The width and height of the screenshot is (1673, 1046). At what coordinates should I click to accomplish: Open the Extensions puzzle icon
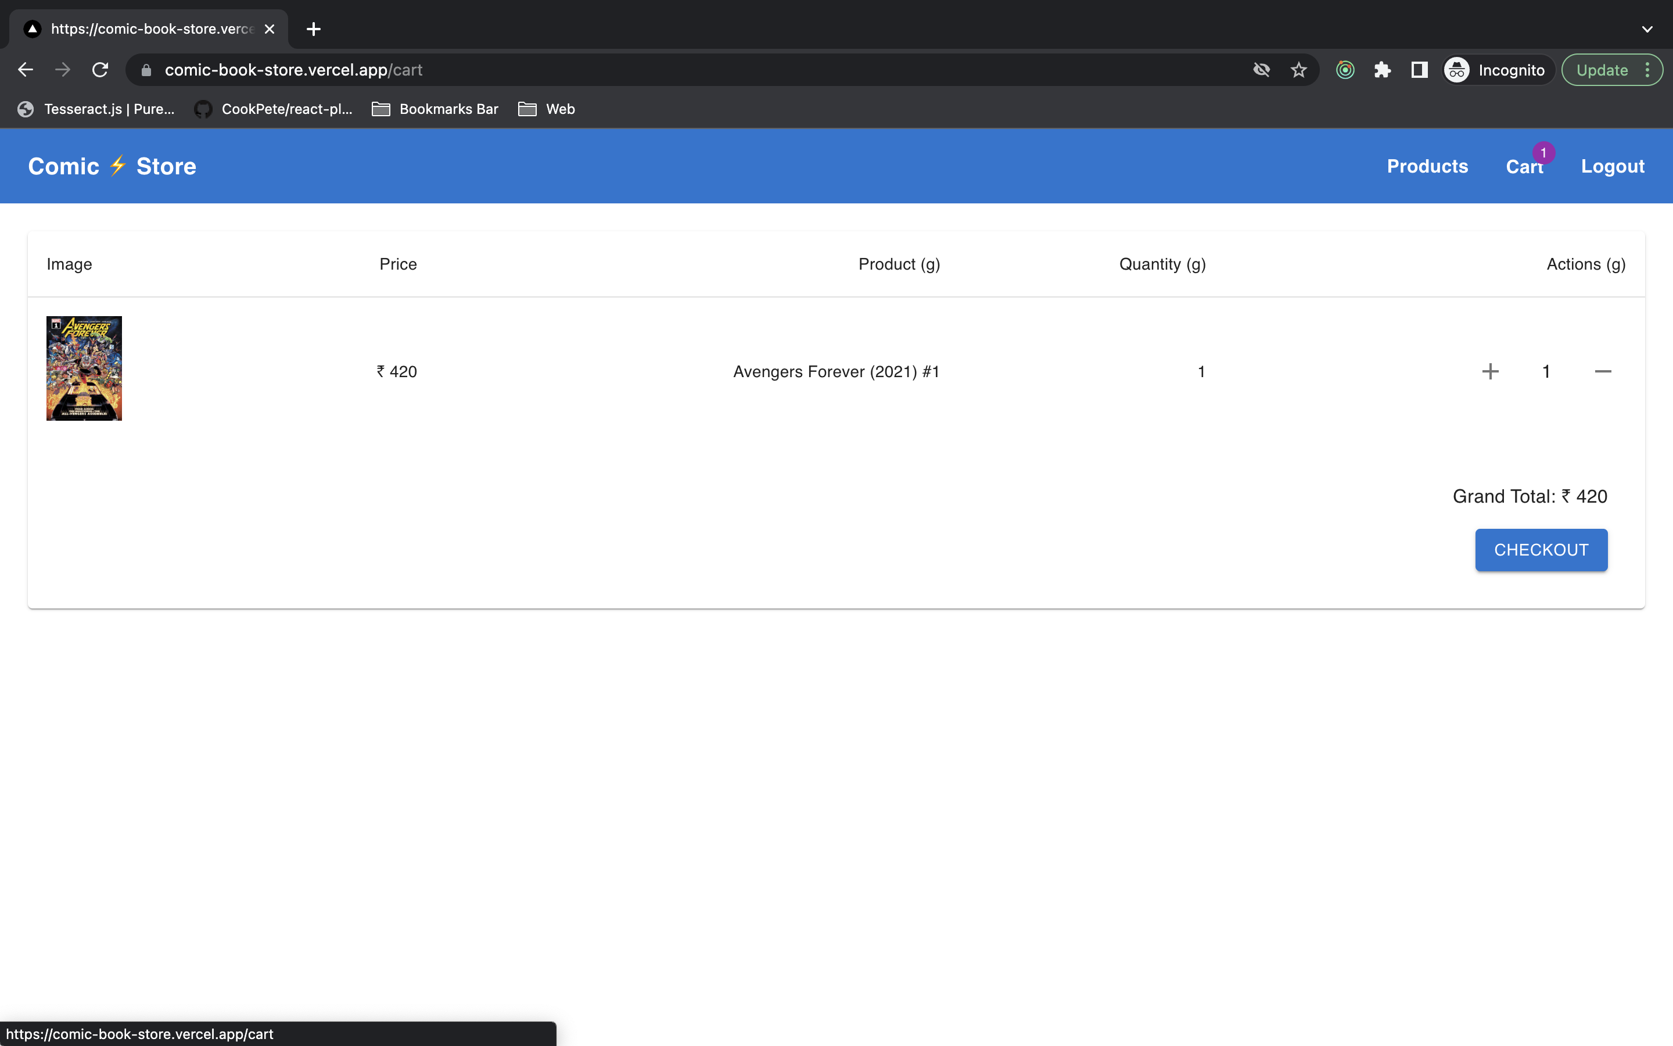coord(1382,70)
